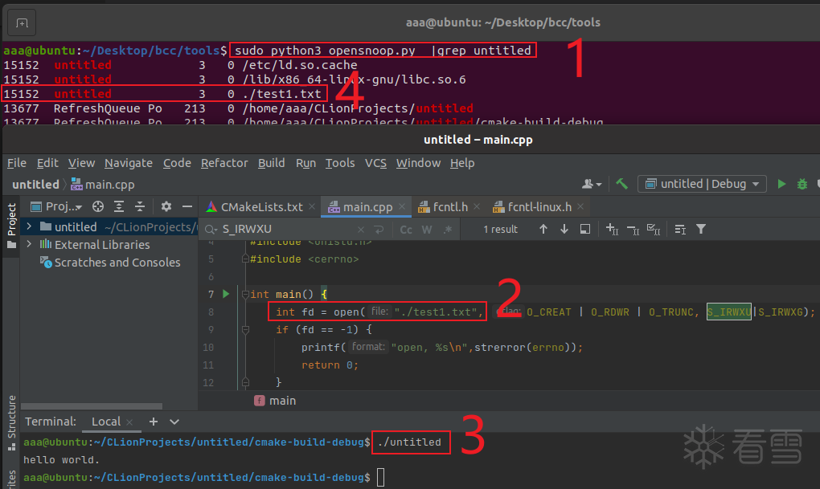Open the Refactor menu
Viewport: 820px width, 489px height.
pyautogui.click(x=224, y=163)
